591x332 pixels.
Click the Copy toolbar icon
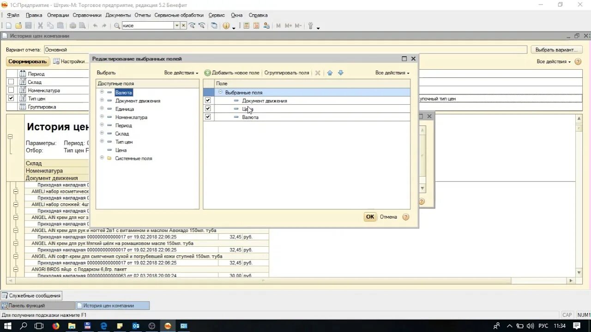click(x=50, y=26)
